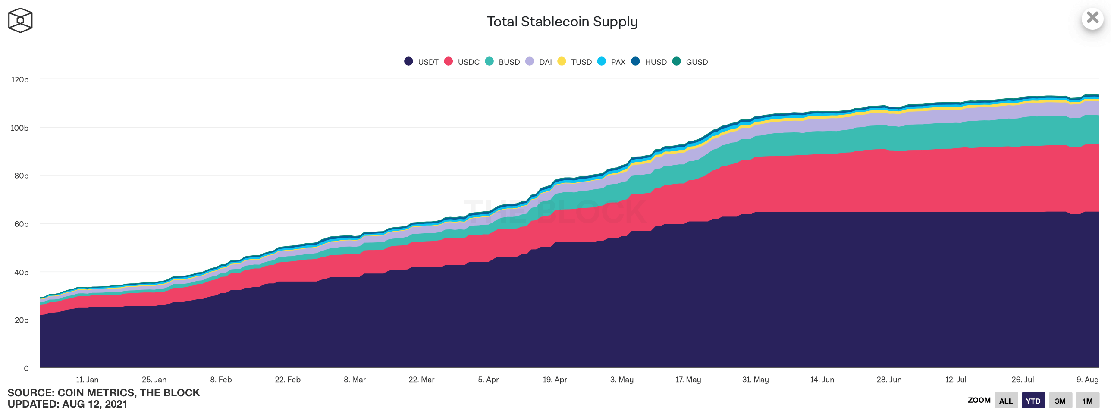Click the 14. Jun x-axis label
Image resolution: width=1111 pixels, height=414 pixels.
click(822, 379)
